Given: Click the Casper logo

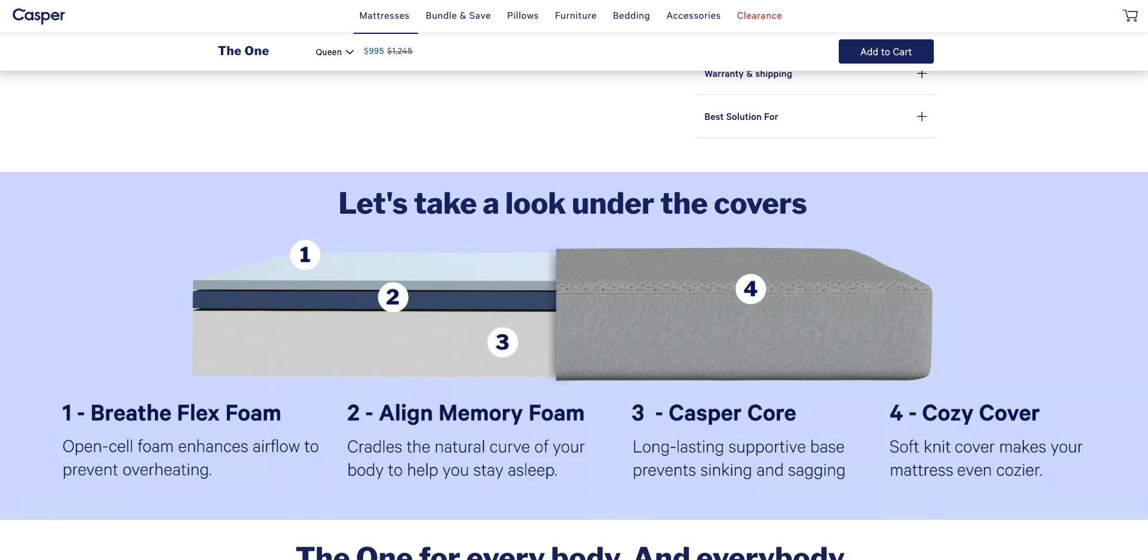Looking at the screenshot, I should coord(39,16).
